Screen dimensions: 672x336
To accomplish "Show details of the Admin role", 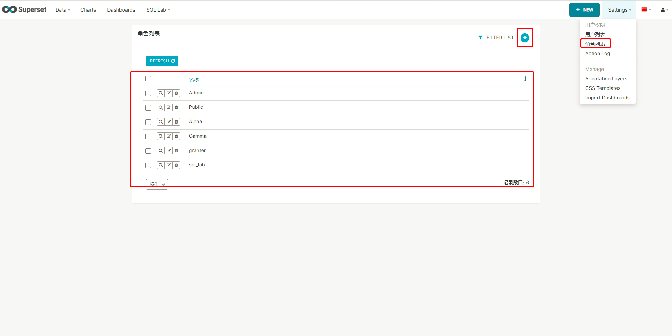I will coord(161,93).
